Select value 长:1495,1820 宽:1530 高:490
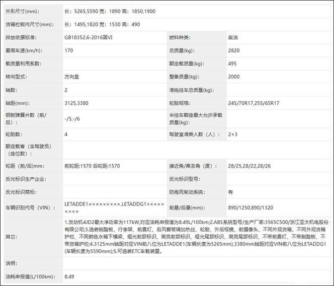 pyautogui.click(x=102, y=24)
